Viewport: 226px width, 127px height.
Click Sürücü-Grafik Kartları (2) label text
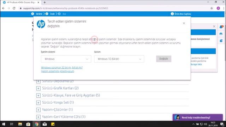pyautogui.click(x=60, y=88)
